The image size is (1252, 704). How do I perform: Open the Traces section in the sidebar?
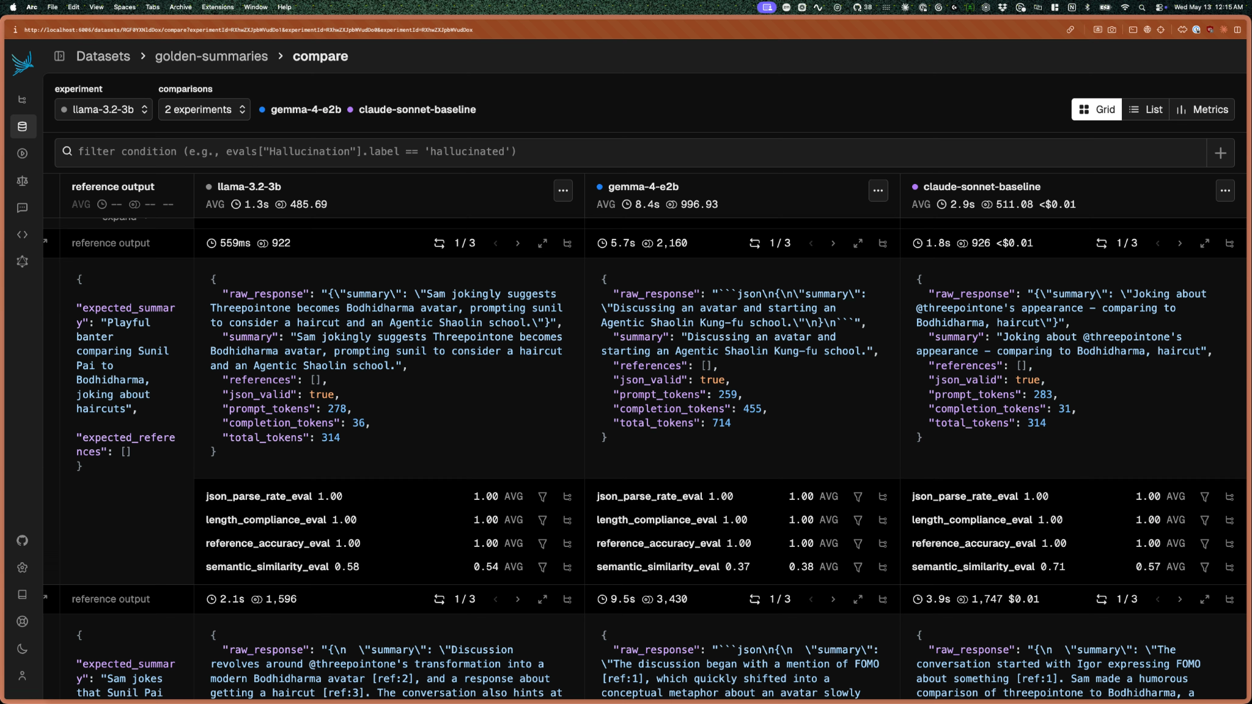[x=23, y=100]
